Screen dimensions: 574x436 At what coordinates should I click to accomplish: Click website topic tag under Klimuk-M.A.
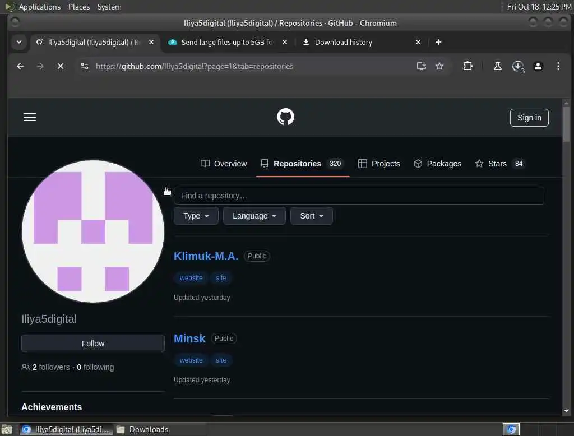pos(191,278)
